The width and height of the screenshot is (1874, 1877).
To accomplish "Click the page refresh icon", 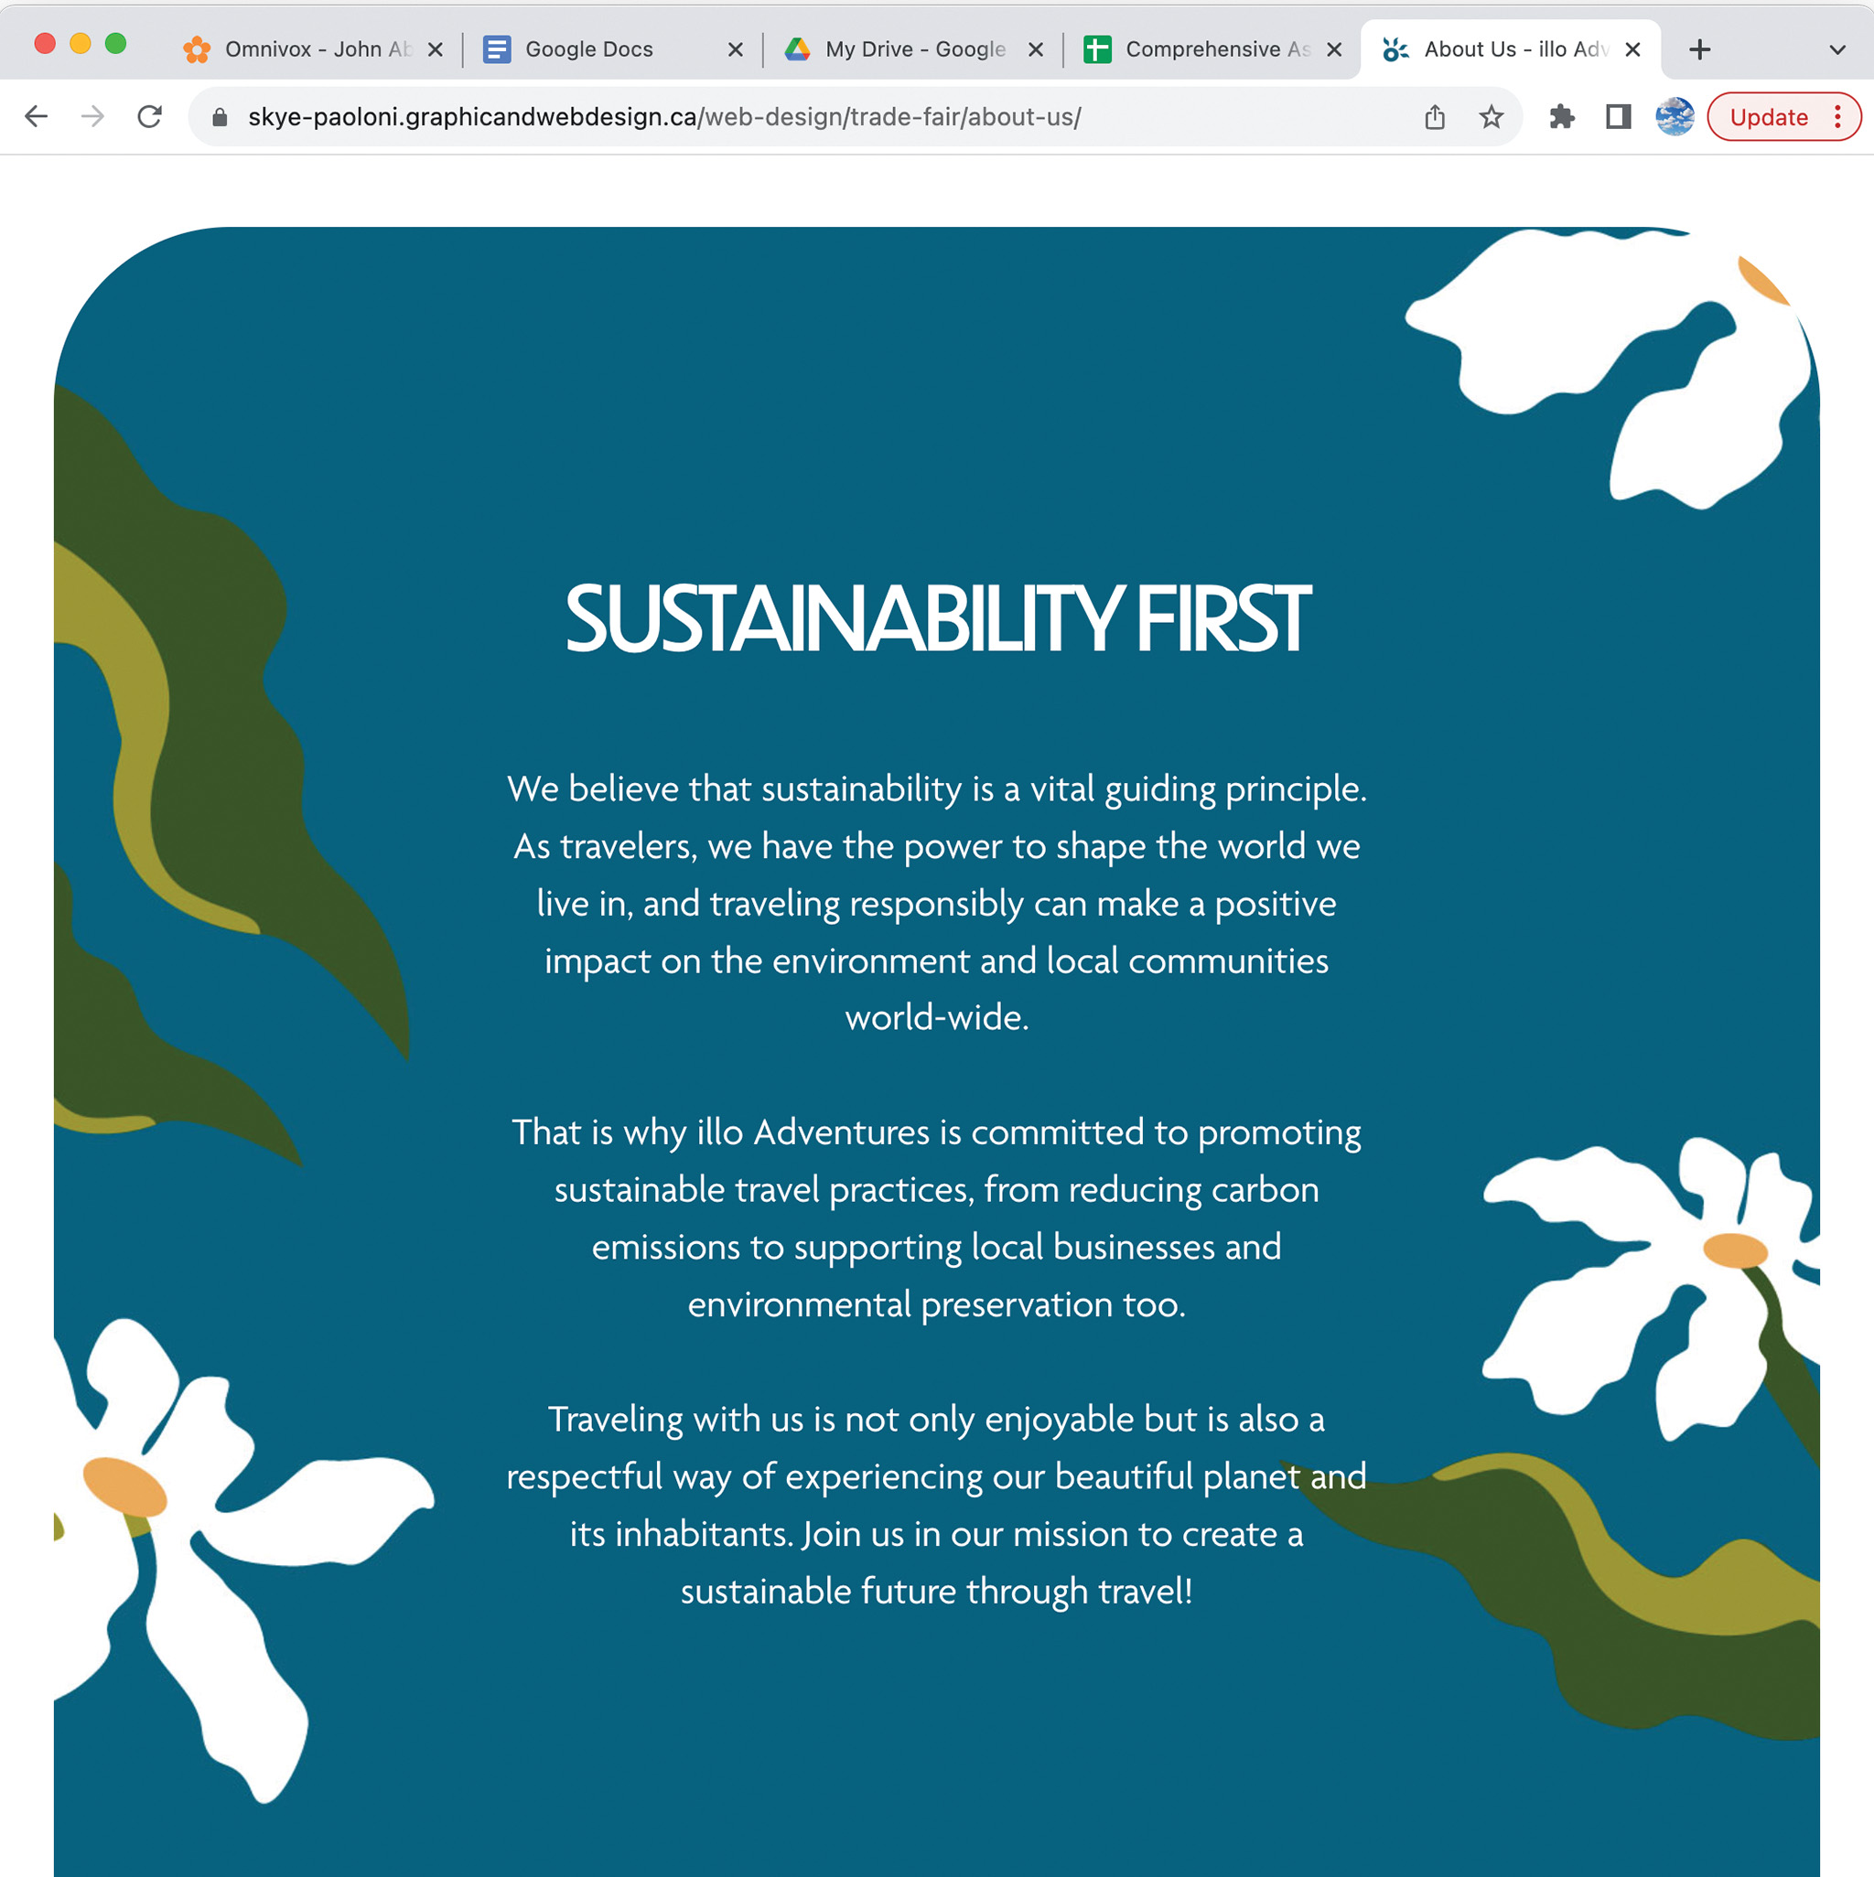I will tap(153, 117).
